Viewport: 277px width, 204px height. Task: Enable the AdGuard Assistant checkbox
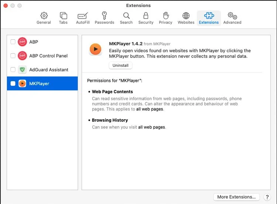click(13, 70)
